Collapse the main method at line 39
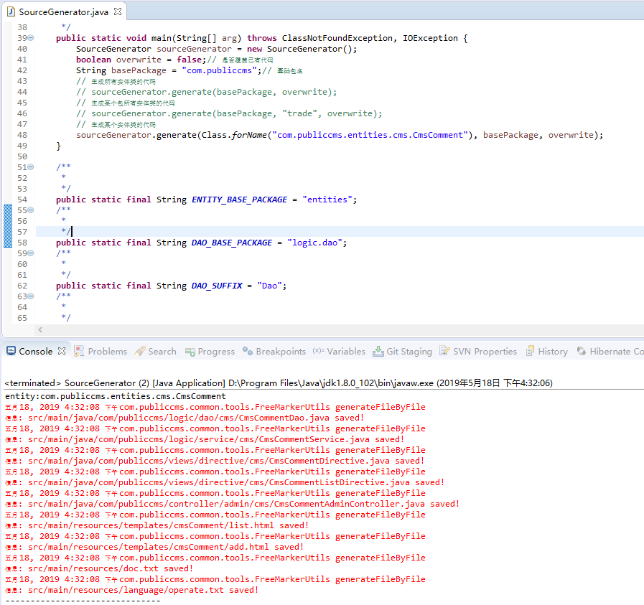Viewport: 644px width, 605px height. point(30,38)
